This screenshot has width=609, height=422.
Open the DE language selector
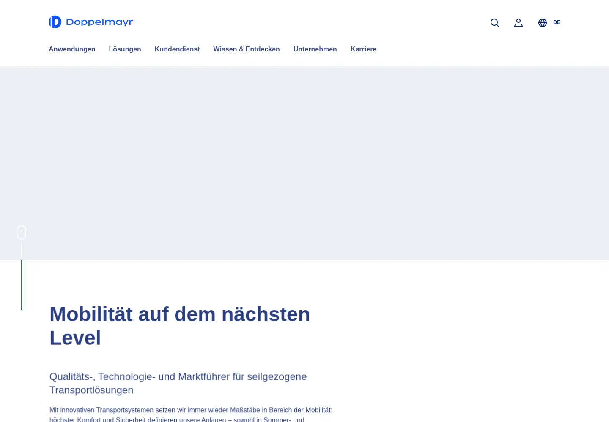[557, 22]
